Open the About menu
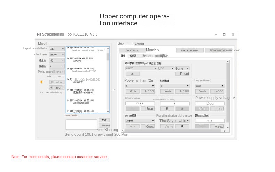 click(139, 44)
